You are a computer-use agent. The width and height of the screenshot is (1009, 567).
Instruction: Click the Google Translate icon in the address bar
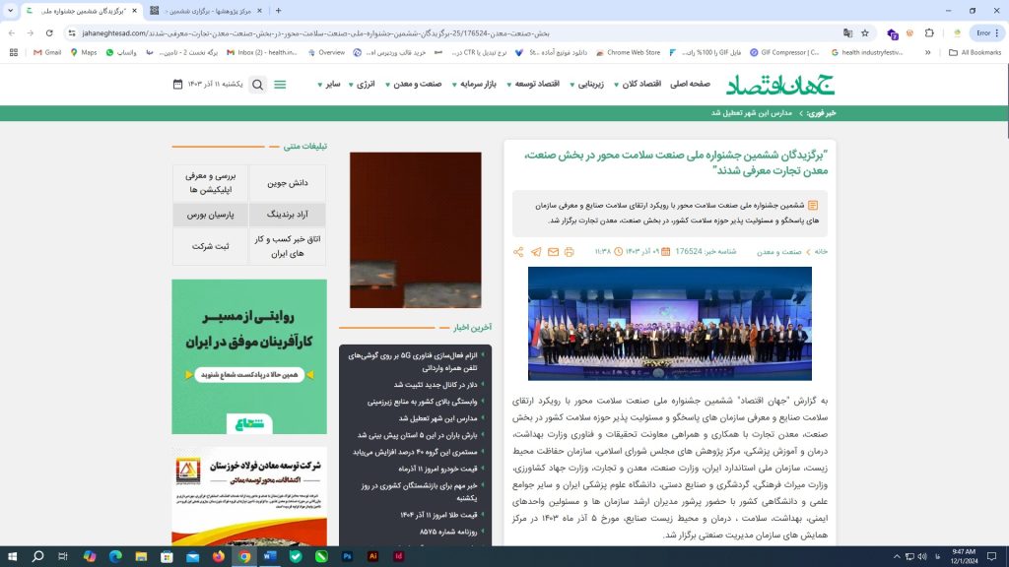[x=844, y=32]
